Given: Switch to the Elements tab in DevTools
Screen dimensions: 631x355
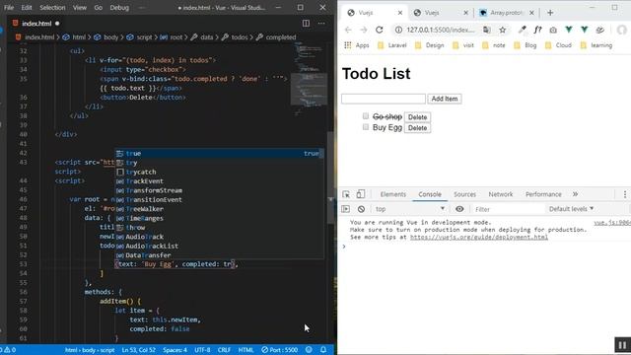Looking at the screenshot, I should tap(393, 194).
